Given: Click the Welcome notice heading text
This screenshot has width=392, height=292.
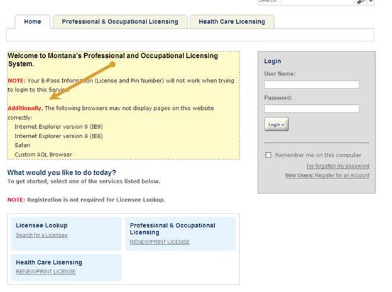Looking at the screenshot, I should click(x=112, y=60).
